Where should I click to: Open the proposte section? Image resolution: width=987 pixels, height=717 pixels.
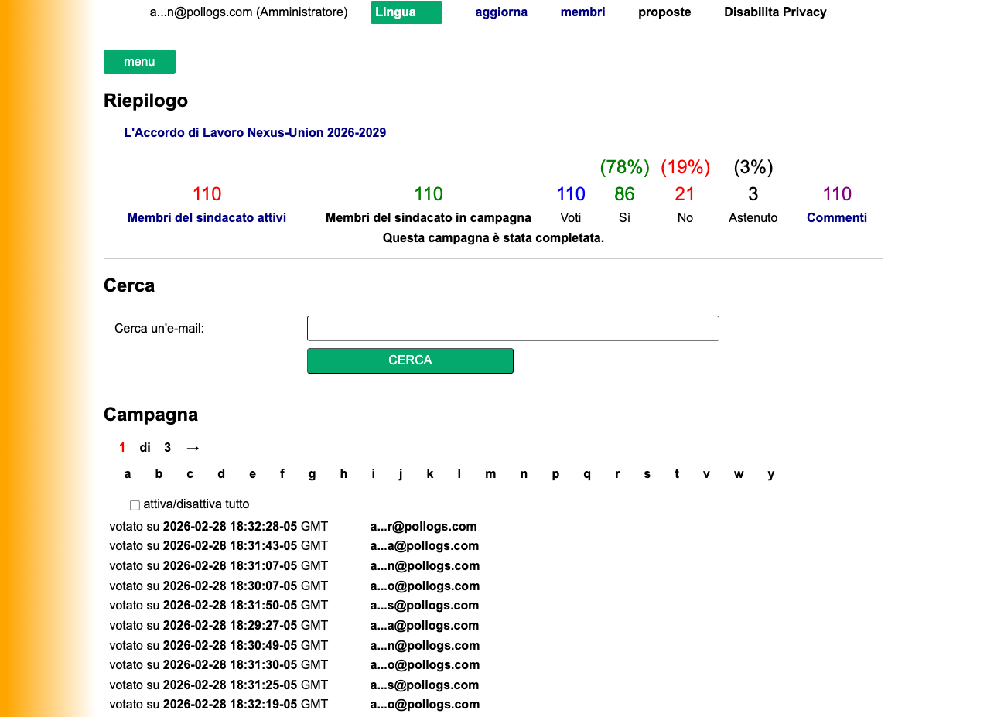[x=664, y=12]
